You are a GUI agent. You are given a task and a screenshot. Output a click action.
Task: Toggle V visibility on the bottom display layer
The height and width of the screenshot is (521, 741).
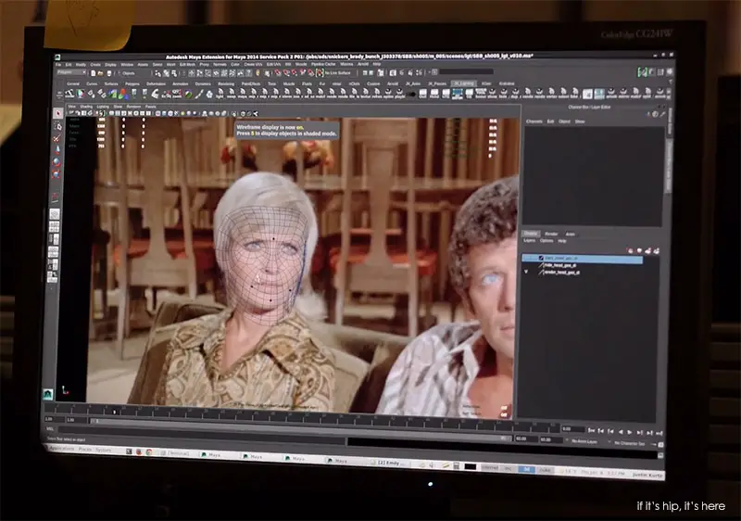[526, 272]
